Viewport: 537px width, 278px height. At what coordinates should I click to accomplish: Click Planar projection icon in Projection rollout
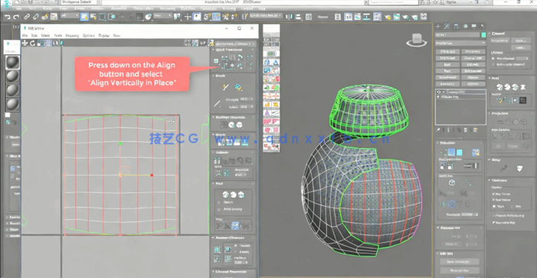click(499, 122)
